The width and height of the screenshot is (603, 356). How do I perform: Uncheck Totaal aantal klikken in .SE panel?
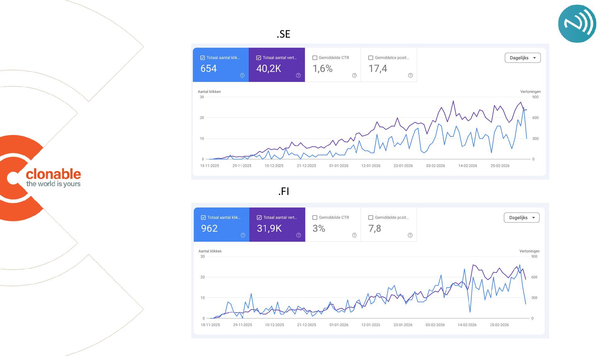point(203,58)
